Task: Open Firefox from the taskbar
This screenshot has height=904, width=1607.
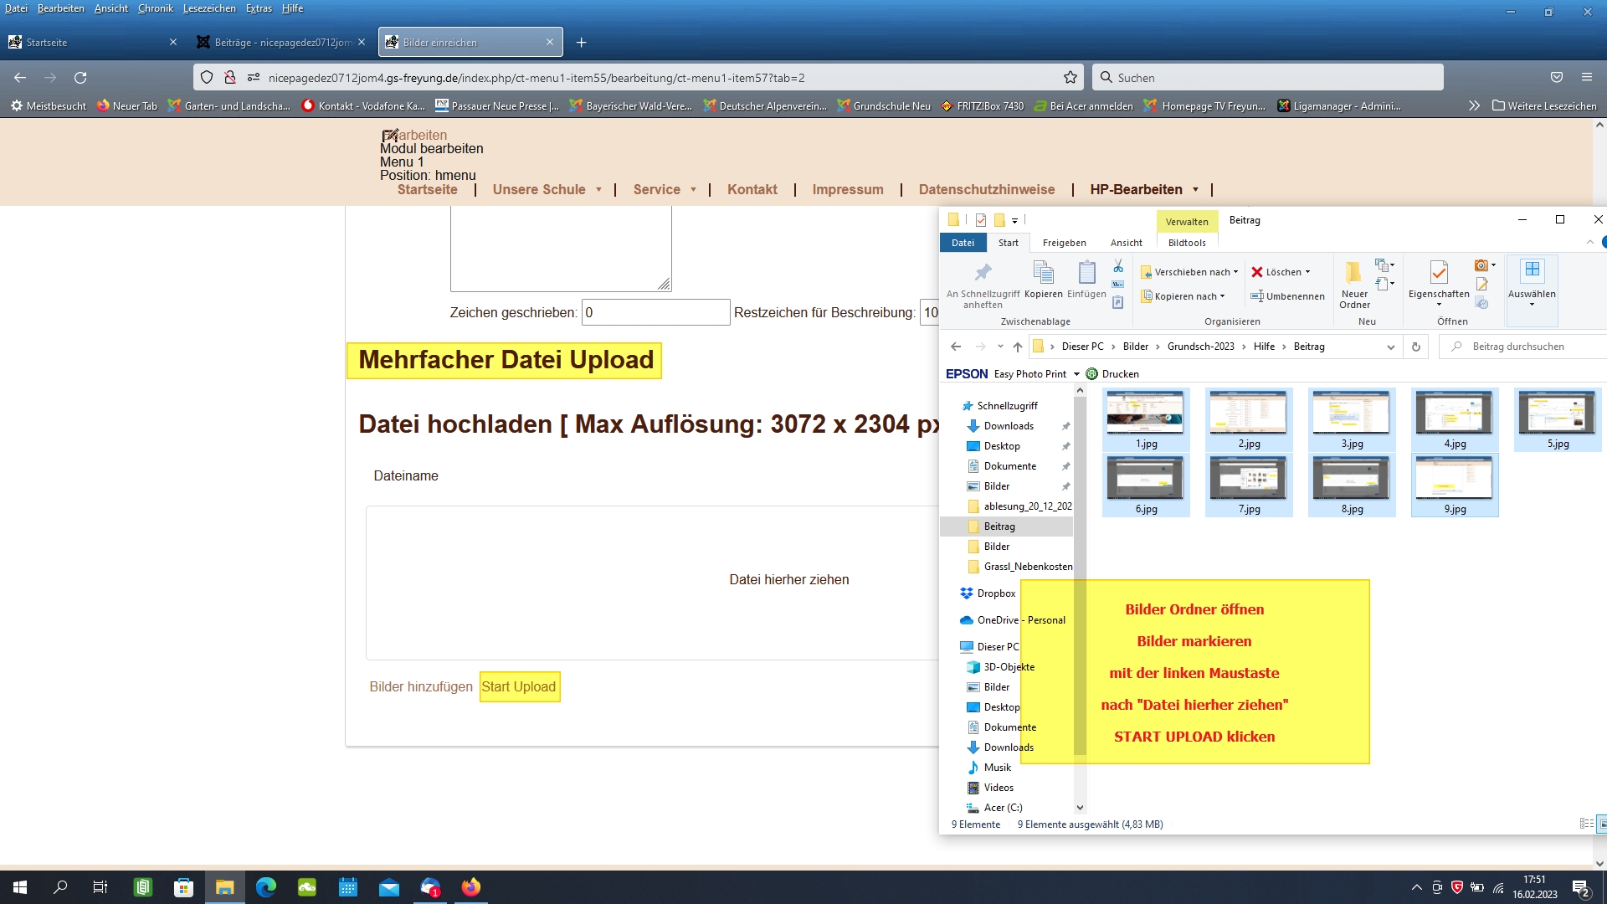Action: click(471, 887)
